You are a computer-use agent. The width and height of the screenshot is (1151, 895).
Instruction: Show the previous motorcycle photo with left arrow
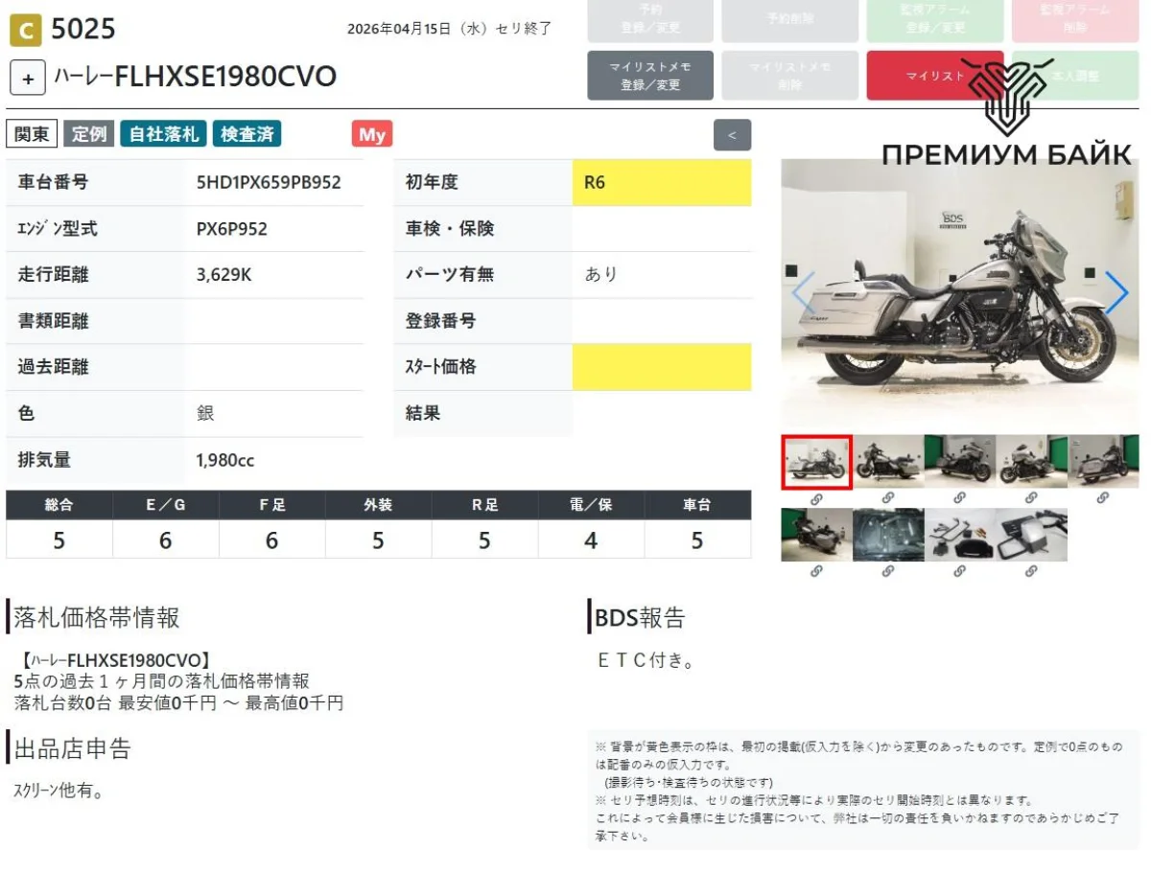click(803, 293)
